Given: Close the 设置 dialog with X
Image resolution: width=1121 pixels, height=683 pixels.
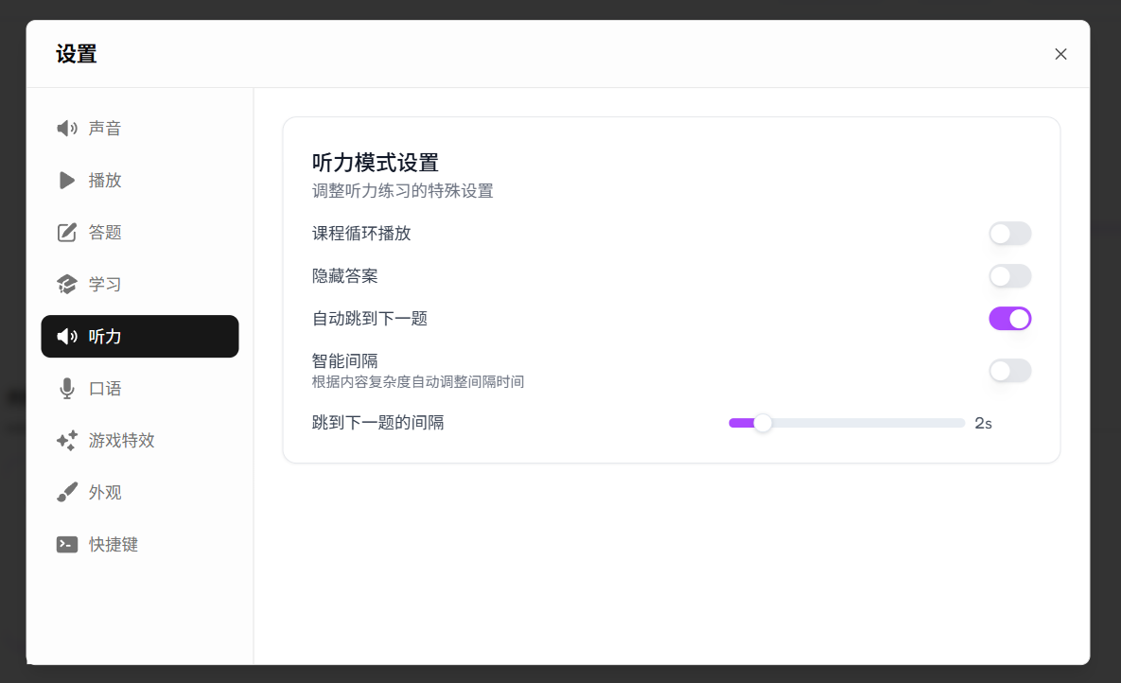Looking at the screenshot, I should coord(1060,54).
